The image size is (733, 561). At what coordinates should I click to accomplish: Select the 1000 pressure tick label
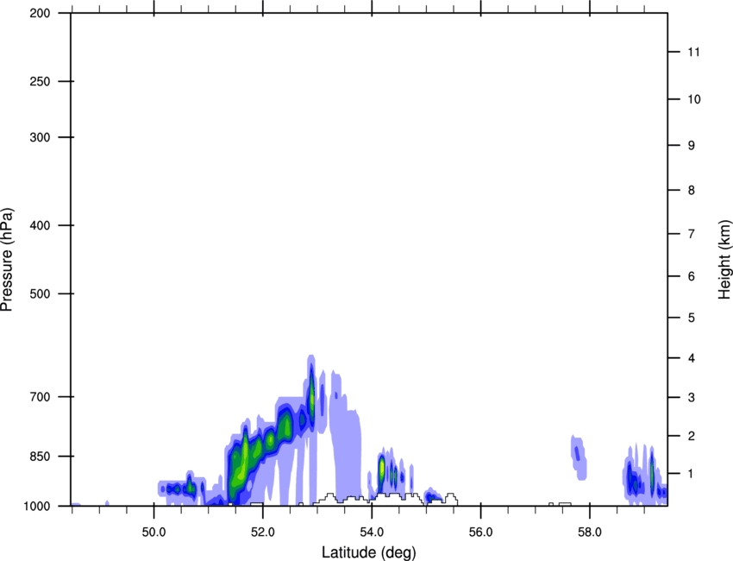coord(37,506)
